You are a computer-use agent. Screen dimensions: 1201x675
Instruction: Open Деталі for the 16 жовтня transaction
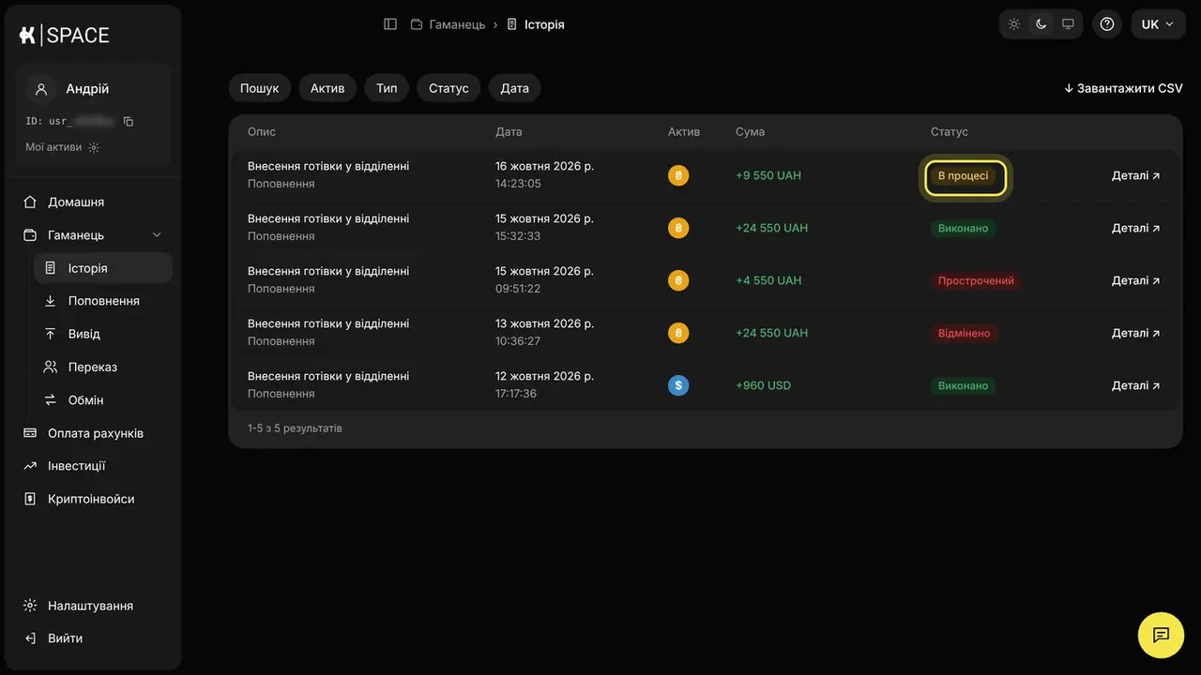[1135, 175]
